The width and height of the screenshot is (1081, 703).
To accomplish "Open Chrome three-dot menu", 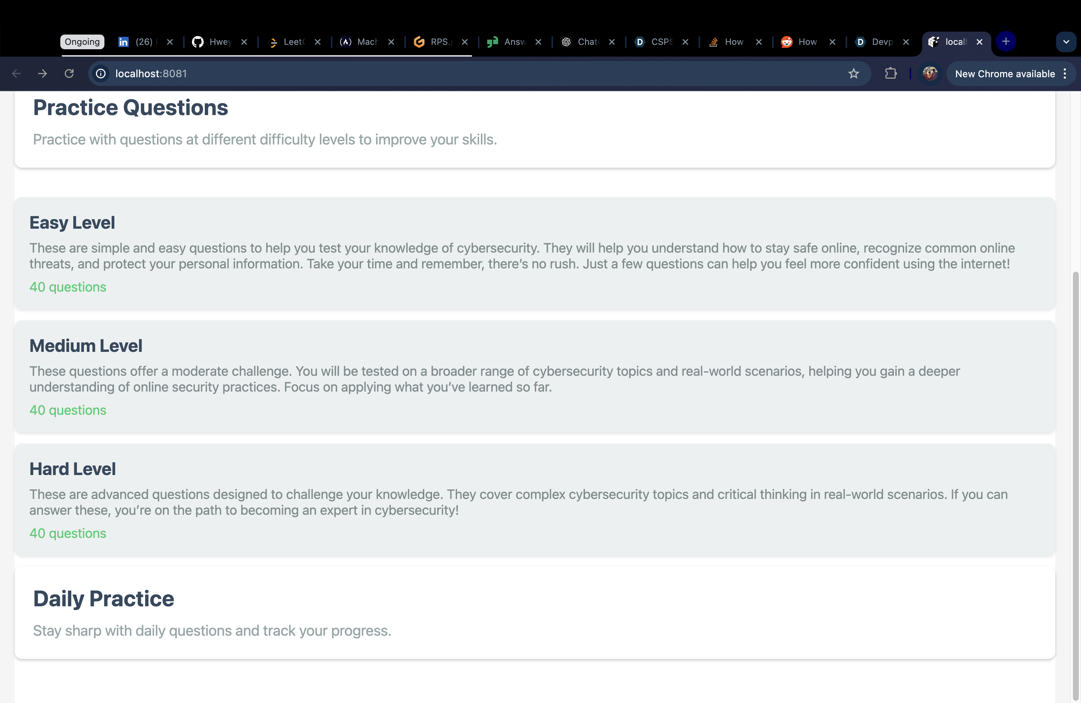I will coord(1065,74).
